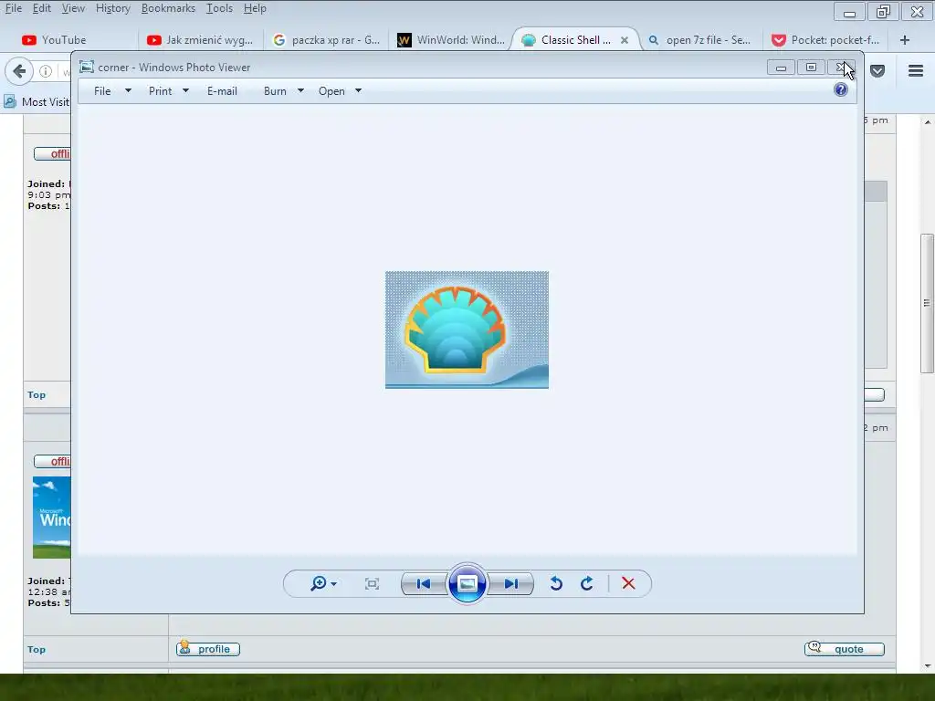Open the browser View menu
This screenshot has height=701, width=935.
coord(73,8)
